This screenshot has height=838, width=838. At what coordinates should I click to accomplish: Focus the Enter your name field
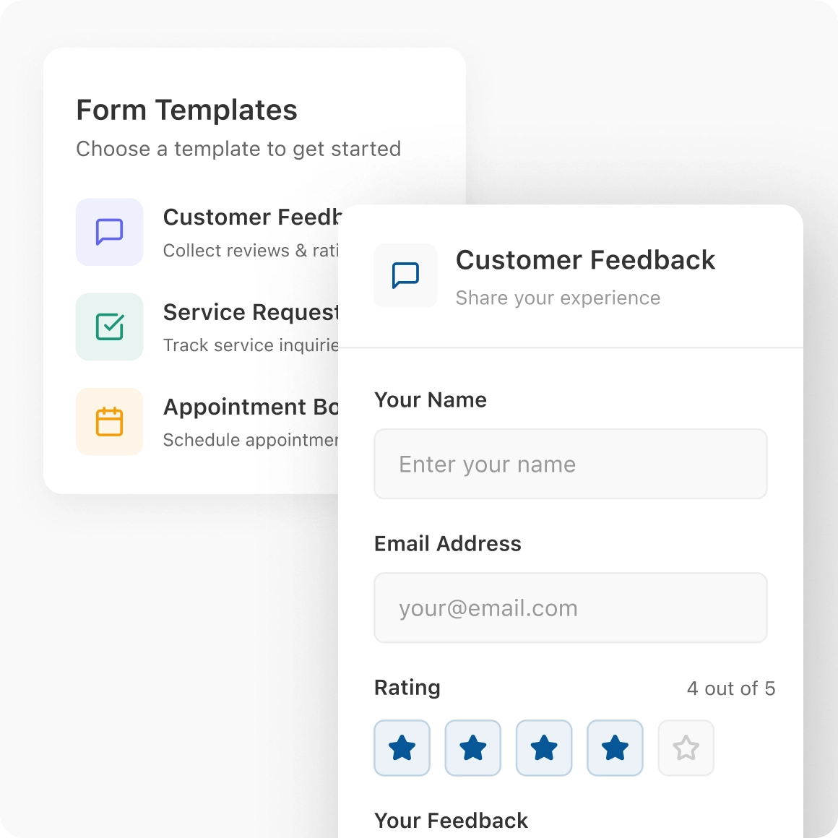(570, 464)
